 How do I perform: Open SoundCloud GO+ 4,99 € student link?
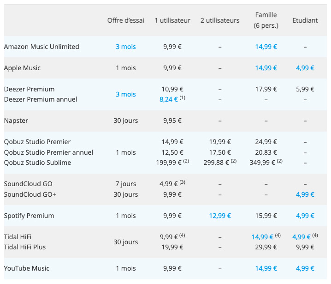click(305, 194)
